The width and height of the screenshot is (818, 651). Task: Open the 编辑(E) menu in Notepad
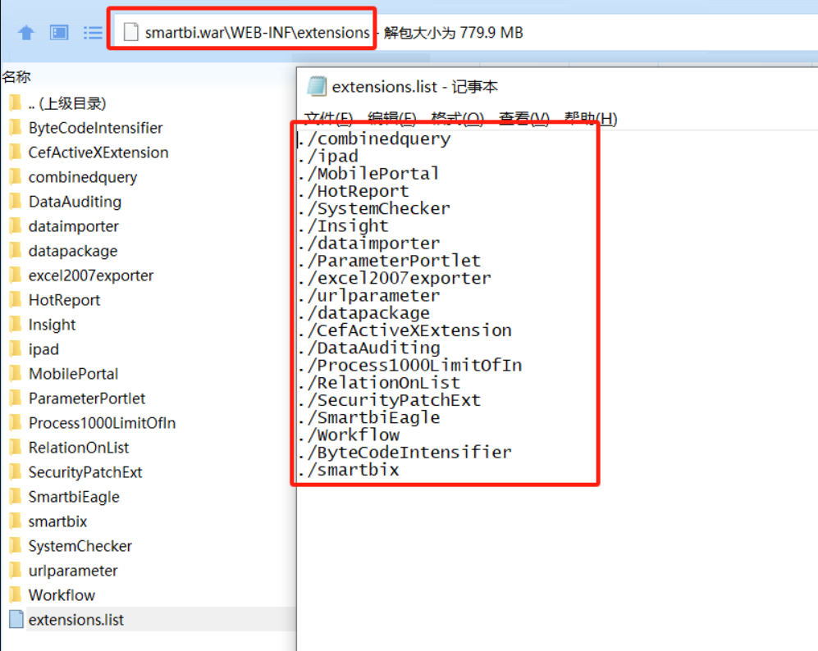(392, 119)
